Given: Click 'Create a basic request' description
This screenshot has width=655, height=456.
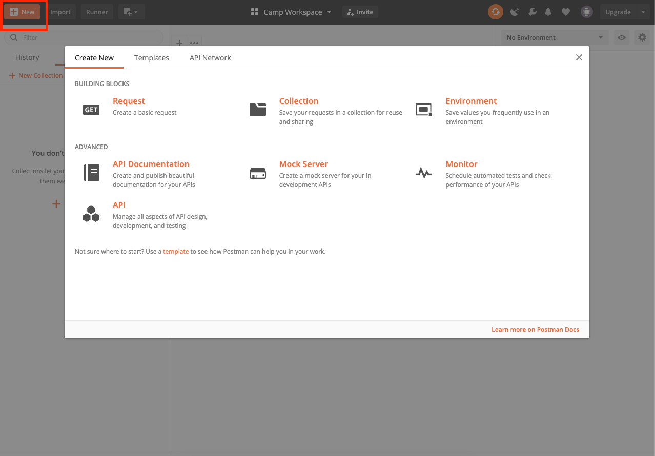Looking at the screenshot, I should [x=145, y=113].
